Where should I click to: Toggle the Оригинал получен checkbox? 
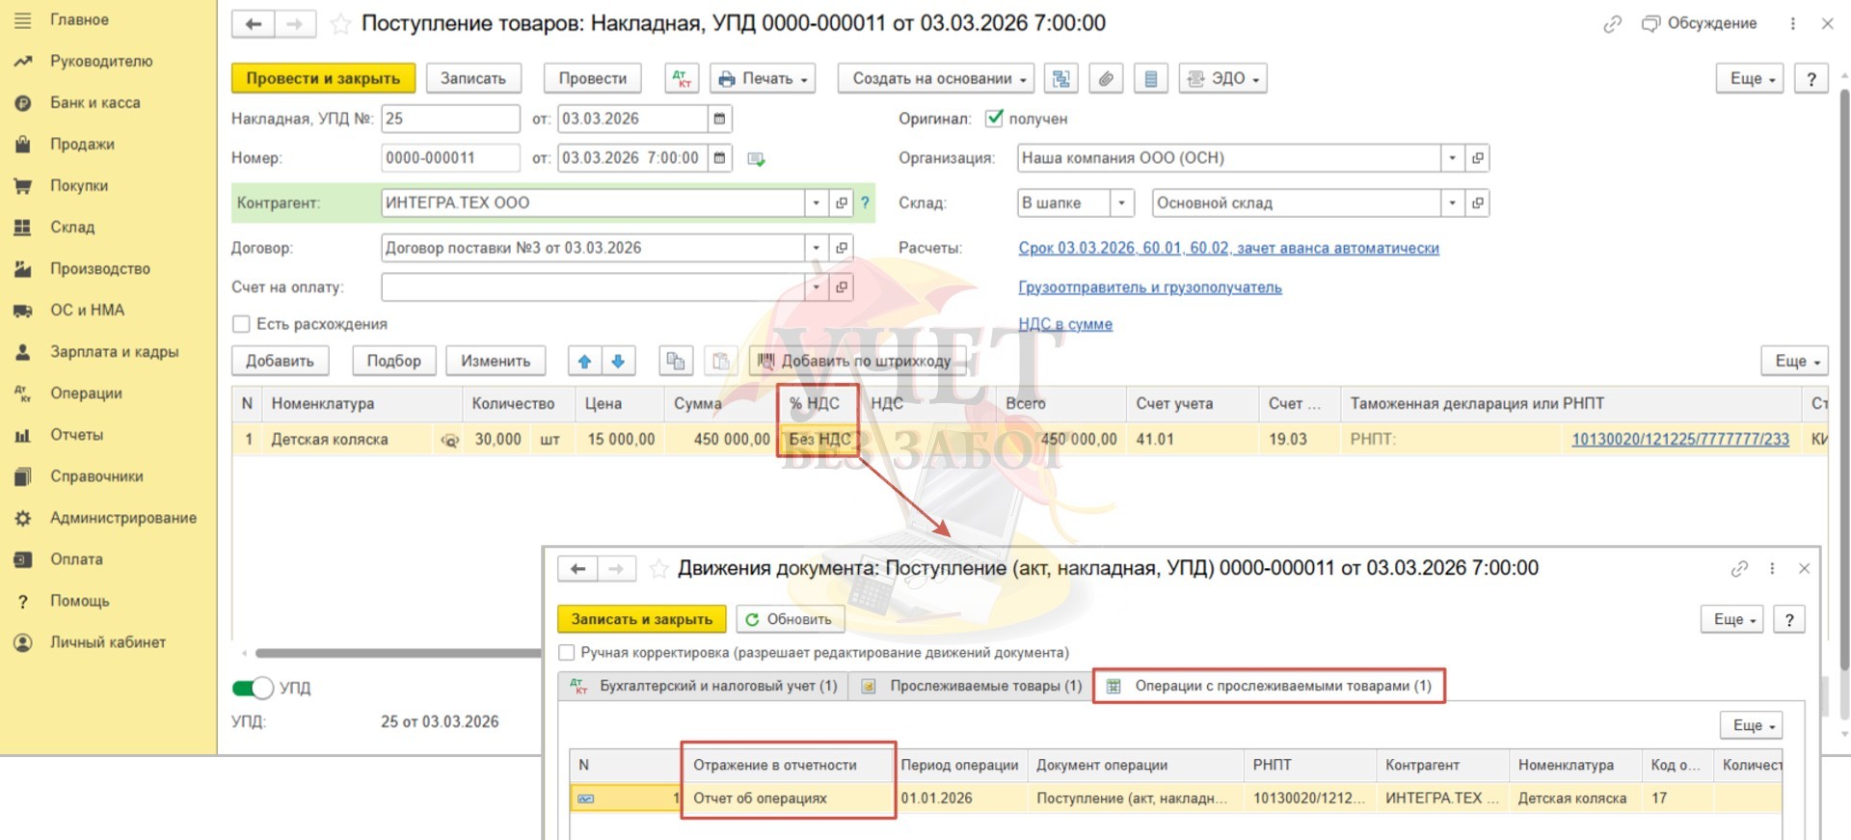click(x=994, y=119)
